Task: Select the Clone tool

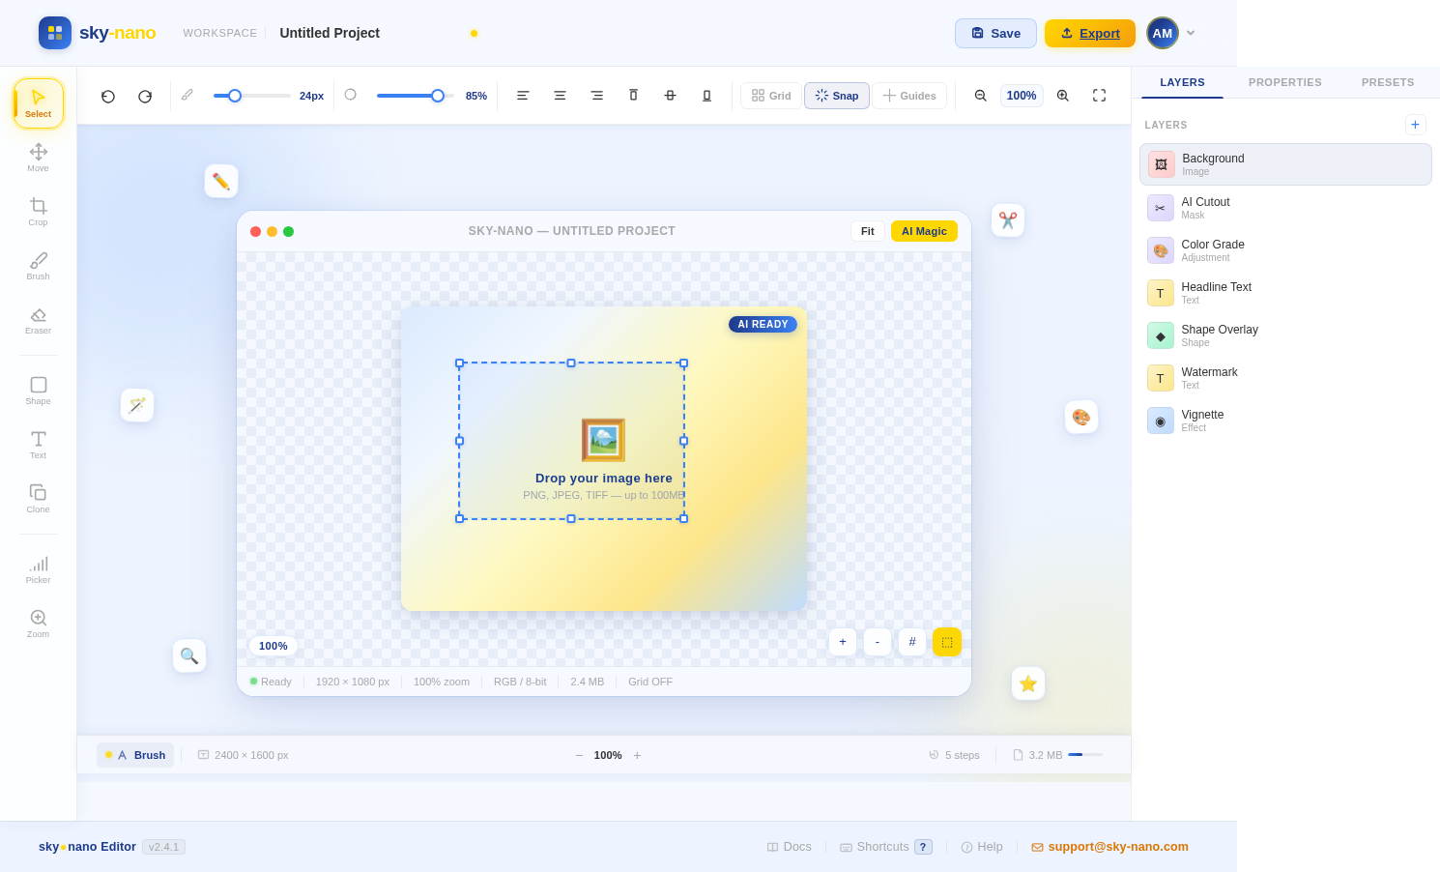Action: coord(38,497)
